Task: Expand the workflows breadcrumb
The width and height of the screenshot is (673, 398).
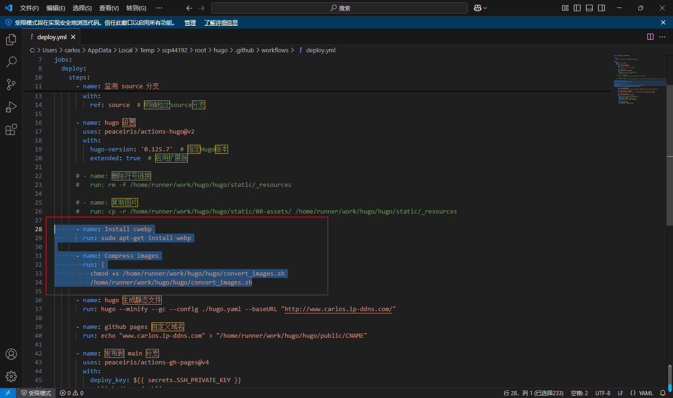Action: click(x=275, y=50)
